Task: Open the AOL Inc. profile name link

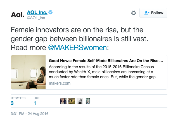Action: point(37,12)
